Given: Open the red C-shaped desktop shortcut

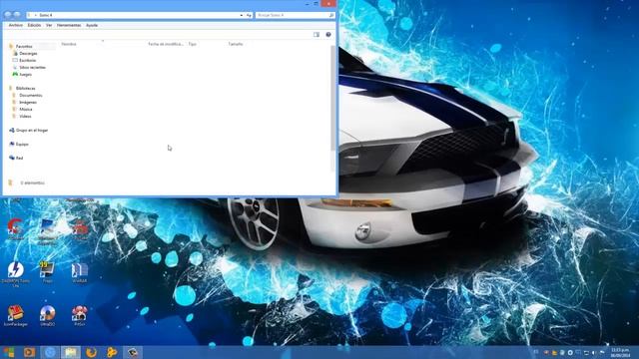Looking at the screenshot, I should 16,229.
